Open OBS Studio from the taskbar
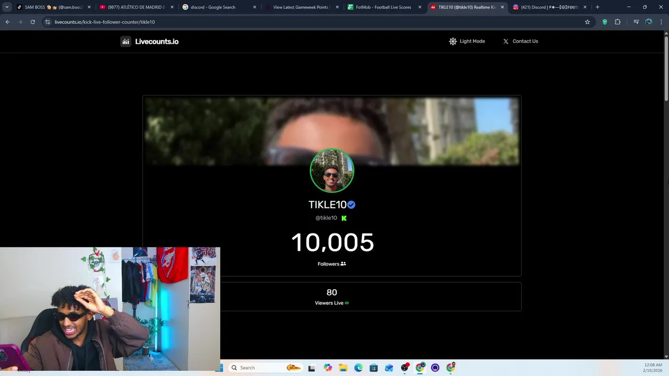 coord(405,368)
